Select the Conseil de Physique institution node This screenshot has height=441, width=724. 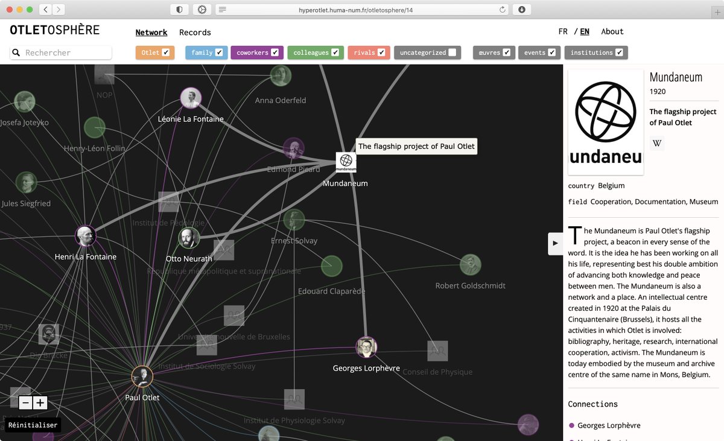click(437, 351)
